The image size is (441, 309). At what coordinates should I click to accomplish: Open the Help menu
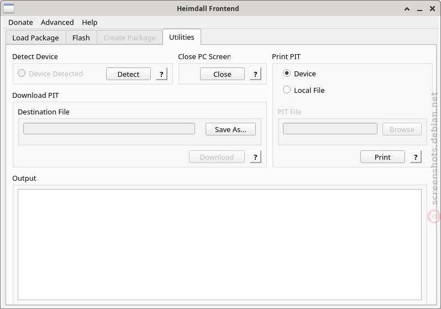pos(90,22)
